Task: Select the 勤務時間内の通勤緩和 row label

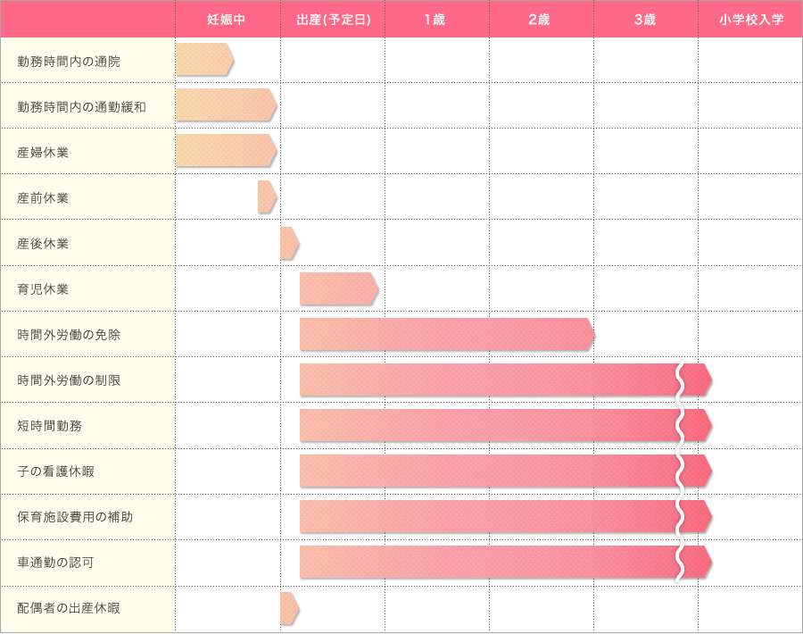Action: [81, 107]
